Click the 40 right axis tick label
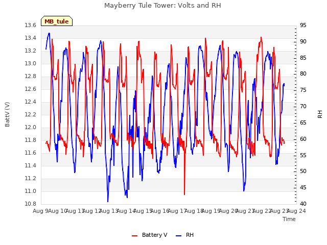Image resolution: width=327 pixels, height=245 pixels. [x=303, y=204]
